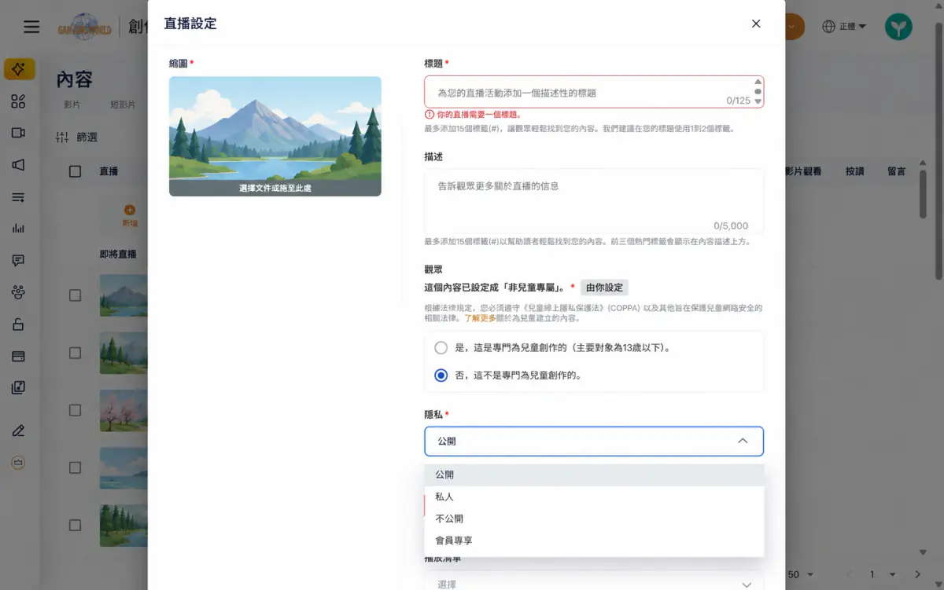The height and width of the screenshot is (590, 944).
Task: Click the chevron arrow in the 隱私 field
Action: pos(743,442)
